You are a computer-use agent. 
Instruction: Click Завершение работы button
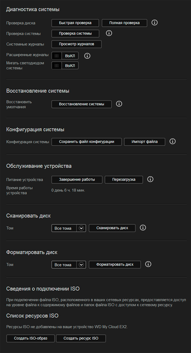[x=77, y=179]
